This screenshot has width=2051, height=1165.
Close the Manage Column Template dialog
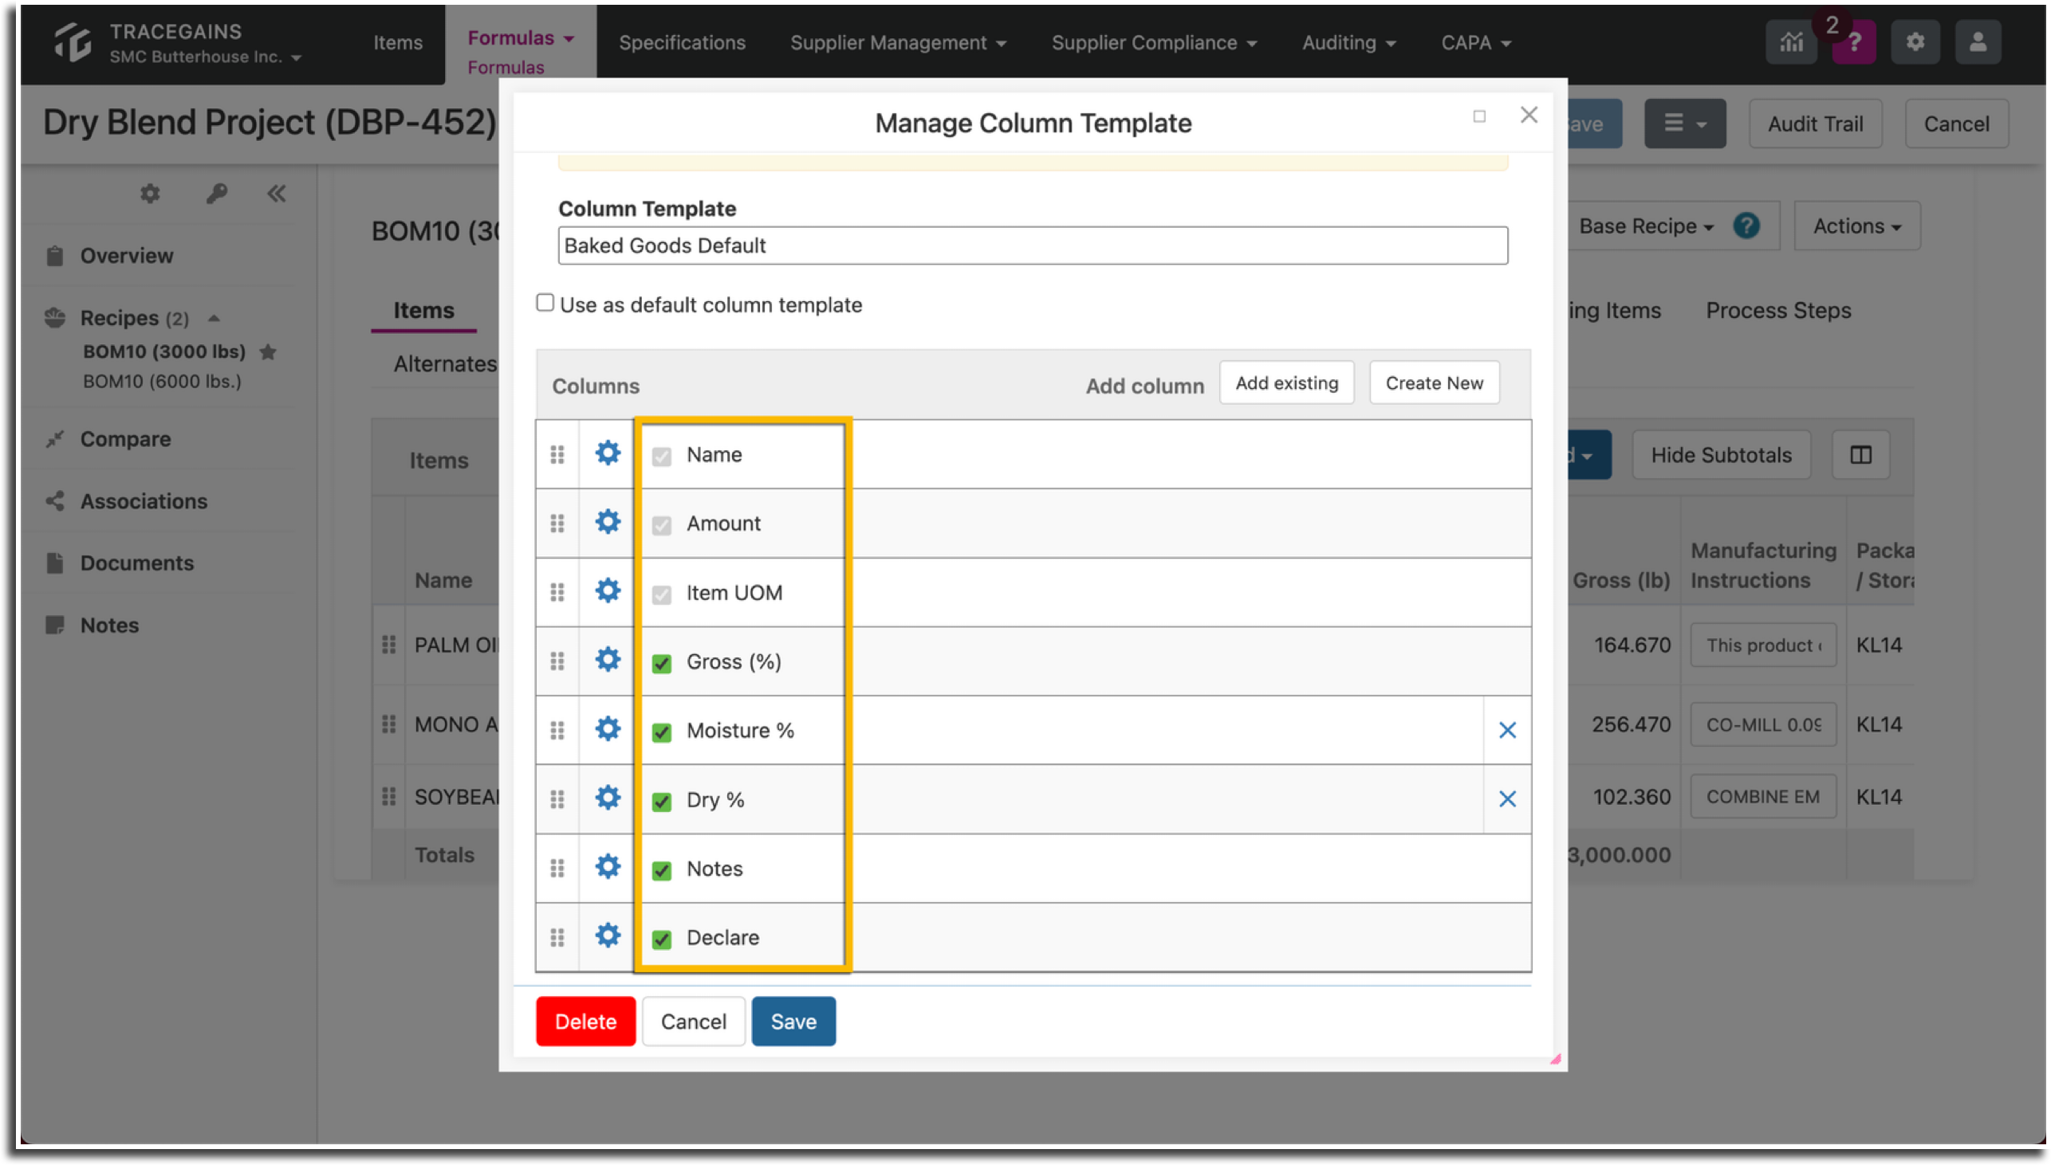tap(1528, 116)
